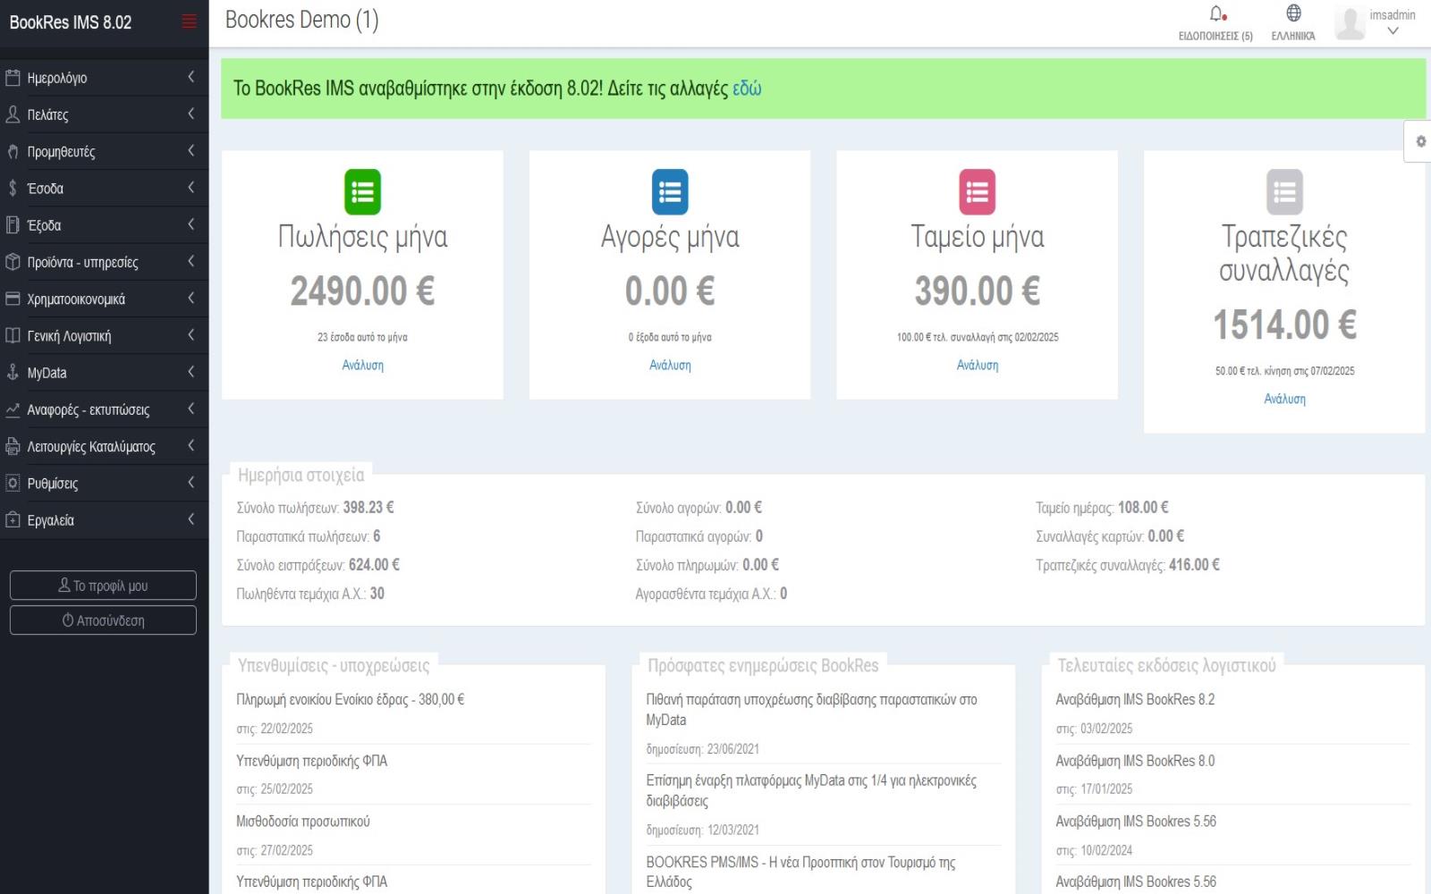Click Ανάλυση under Τραπεζικές συναλλαγές
This screenshot has height=894, width=1431.
click(x=1284, y=399)
